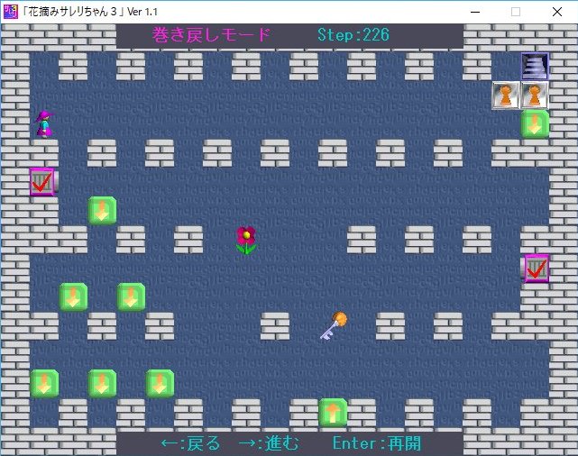Click the down-arrow block in bottom-left corner
This screenshot has height=456, width=578.
pos(44,384)
